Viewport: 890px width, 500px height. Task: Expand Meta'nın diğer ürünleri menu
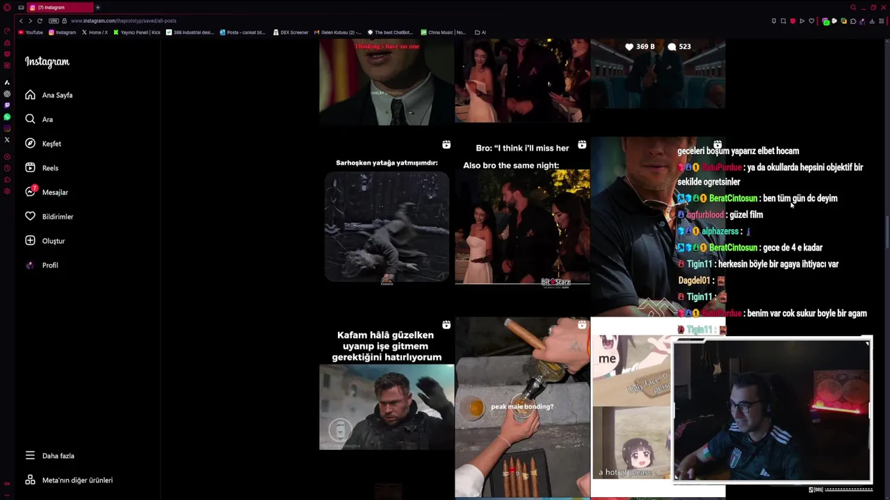coord(68,480)
